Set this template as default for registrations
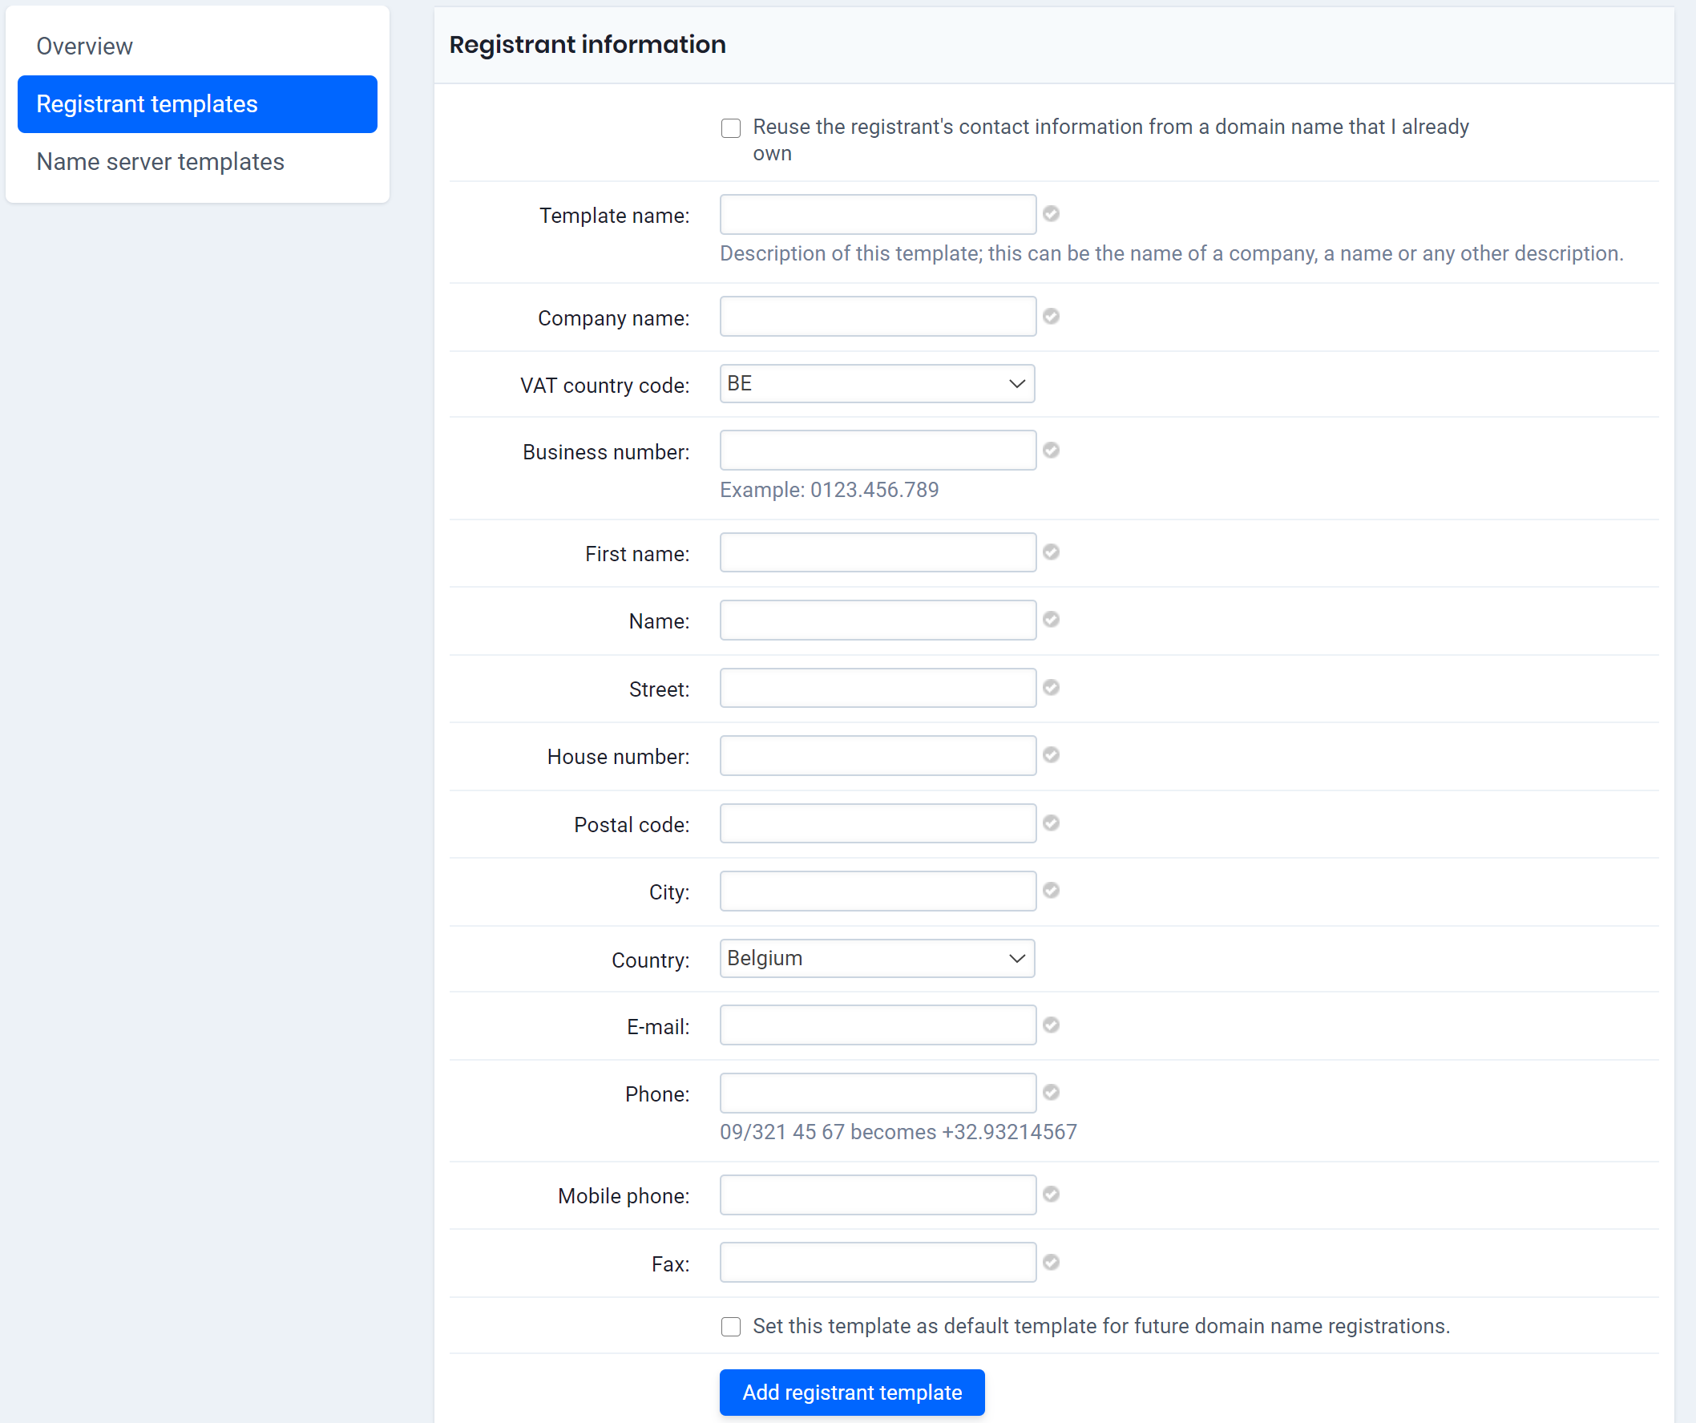 pos(730,1326)
